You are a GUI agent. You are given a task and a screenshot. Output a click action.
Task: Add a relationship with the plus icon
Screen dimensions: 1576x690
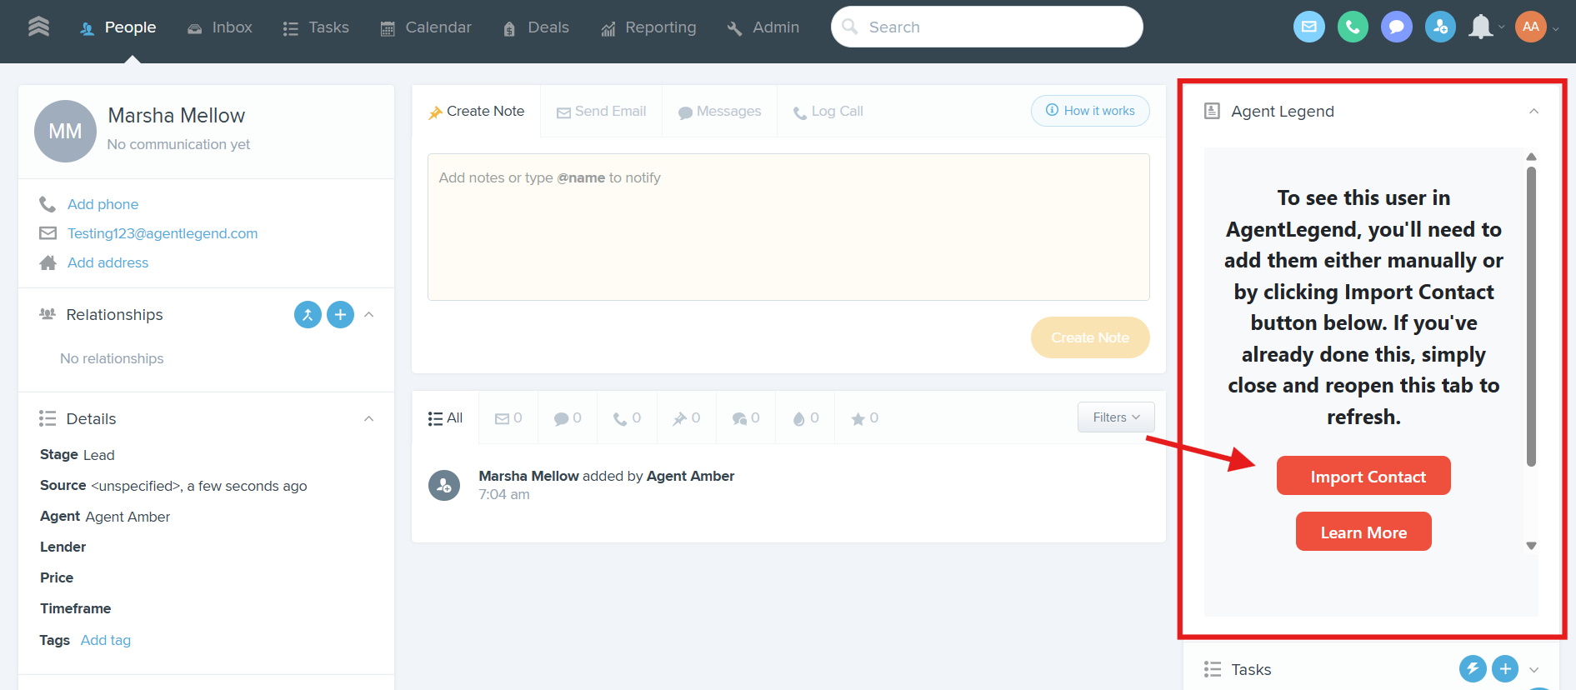coord(340,314)
